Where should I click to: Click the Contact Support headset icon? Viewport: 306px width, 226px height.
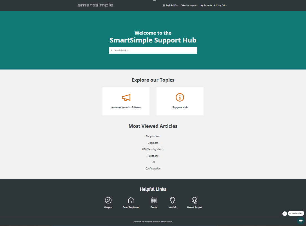[x=194, y=200]
